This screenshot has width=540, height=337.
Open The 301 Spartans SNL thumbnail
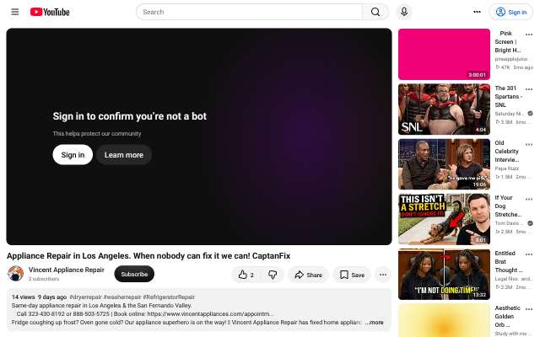pyautogui.click(x=444, y=110)
